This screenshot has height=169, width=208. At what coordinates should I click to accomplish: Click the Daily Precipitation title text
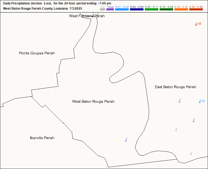tap(57, 3)
